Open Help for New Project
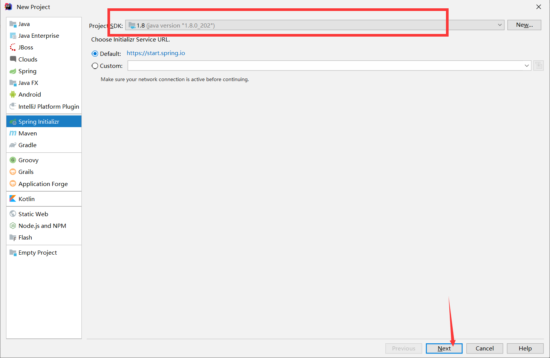Viewport: 550px width, 358px height. pos(525,348)
